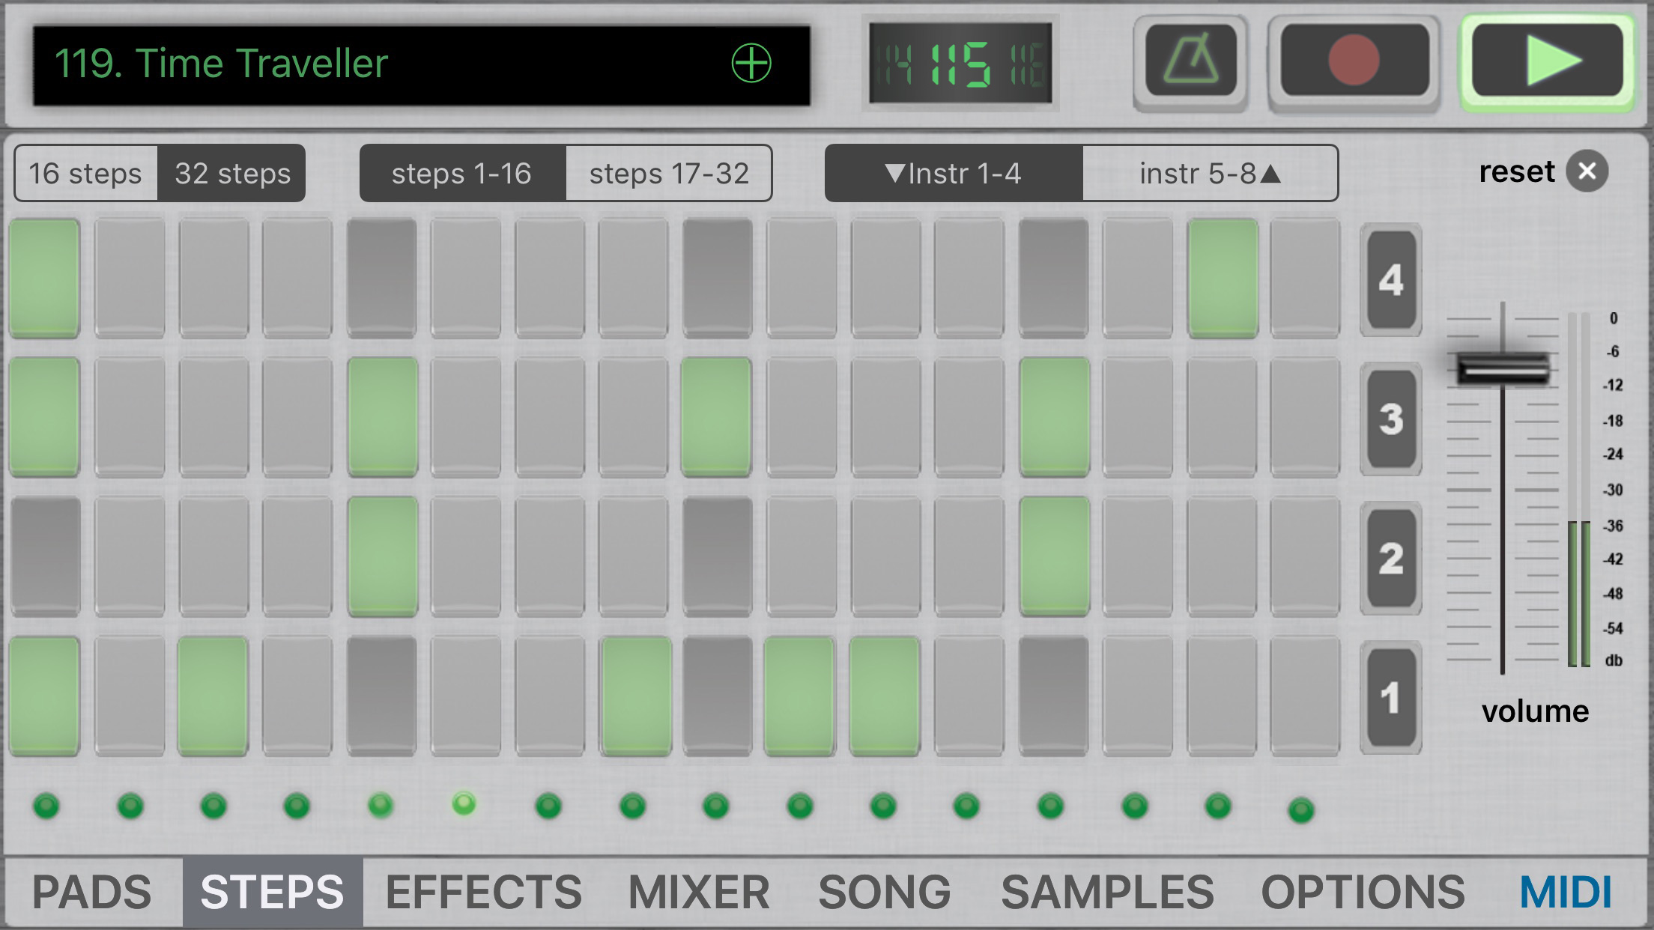
Task: Select the instrument 4 button
Action: point(1390,280)
